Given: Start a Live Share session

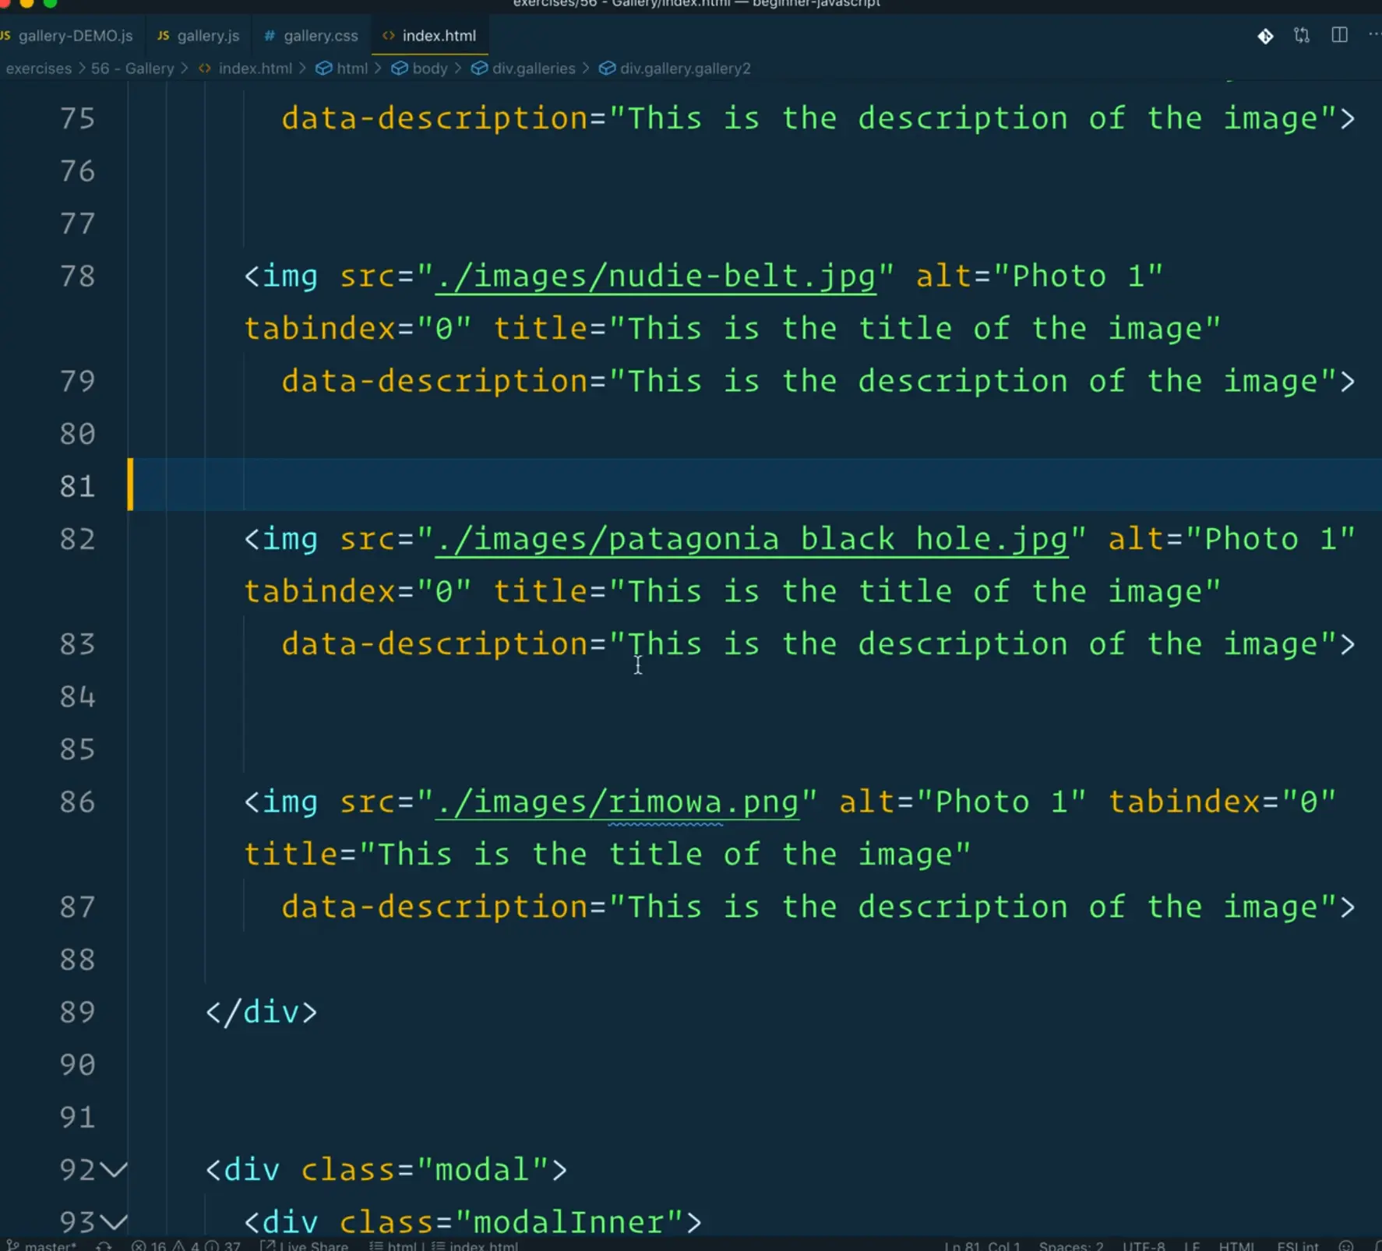Looking at the screenshot, I should 305,1246.
